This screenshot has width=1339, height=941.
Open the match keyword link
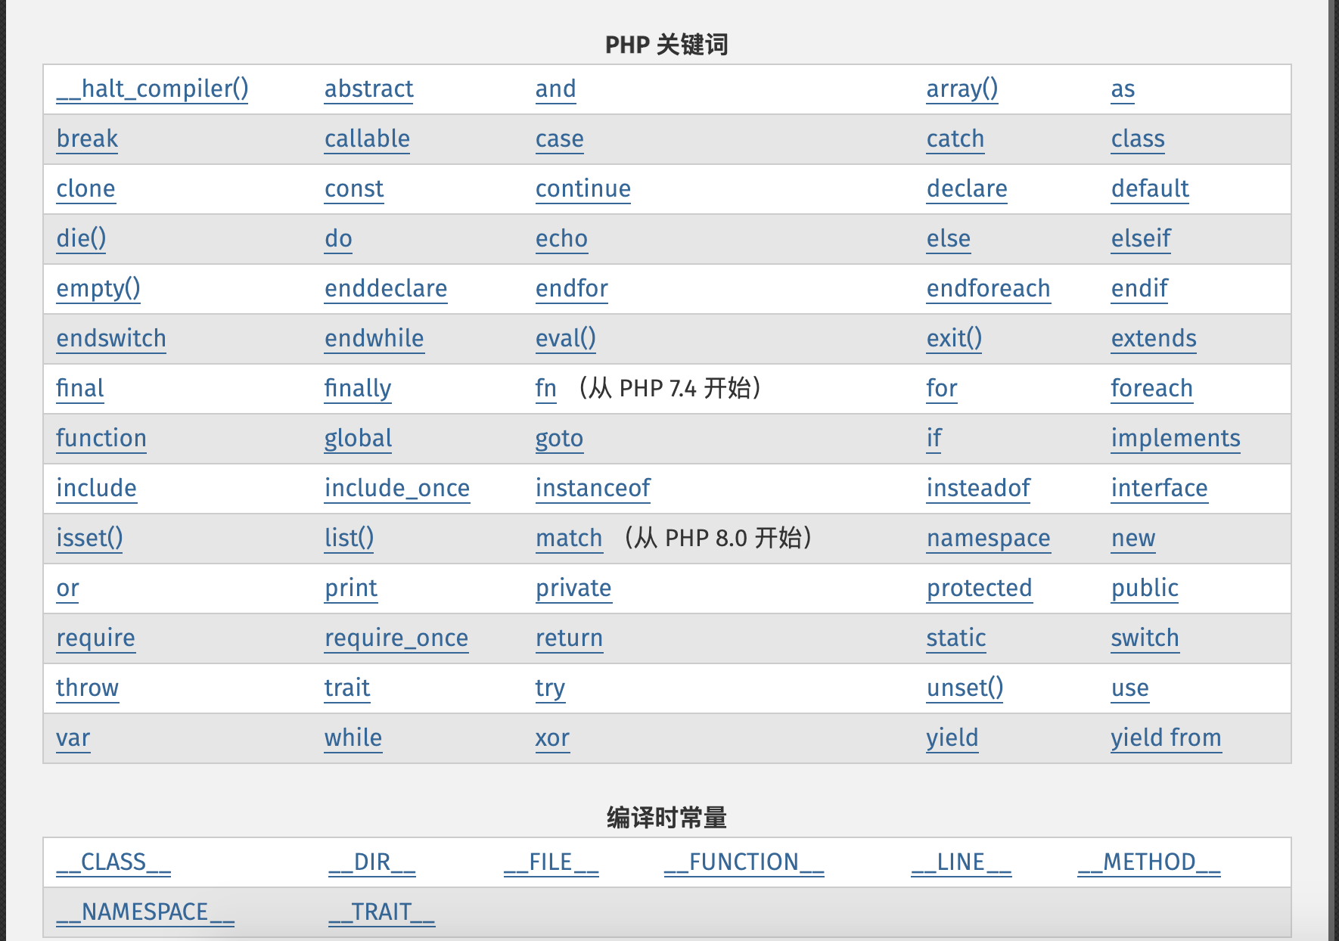(569, 539)
